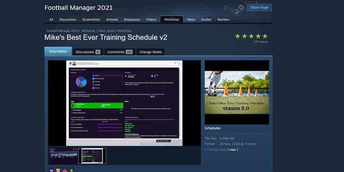Click the ( view ) change notes link
Viewport: 344px width, 172px height.
(x=233, y=150)
